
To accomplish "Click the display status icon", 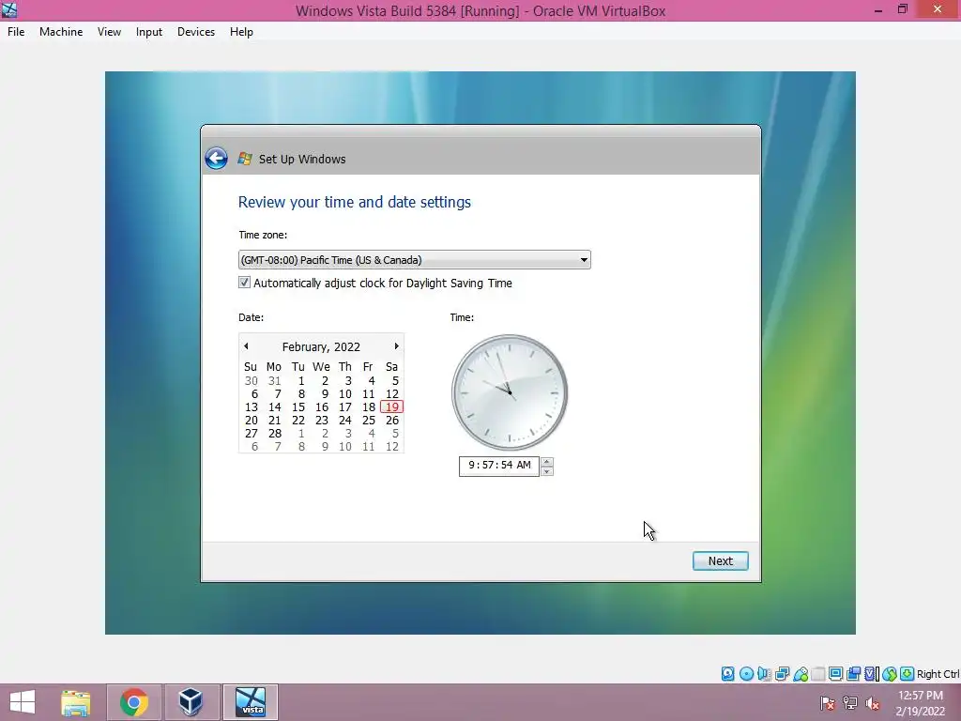I will coord(835,674).
